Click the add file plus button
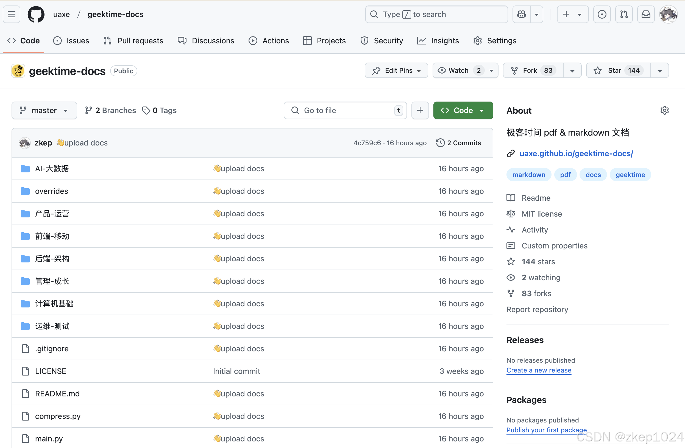The image size is (685, 448). pos(420,110)
